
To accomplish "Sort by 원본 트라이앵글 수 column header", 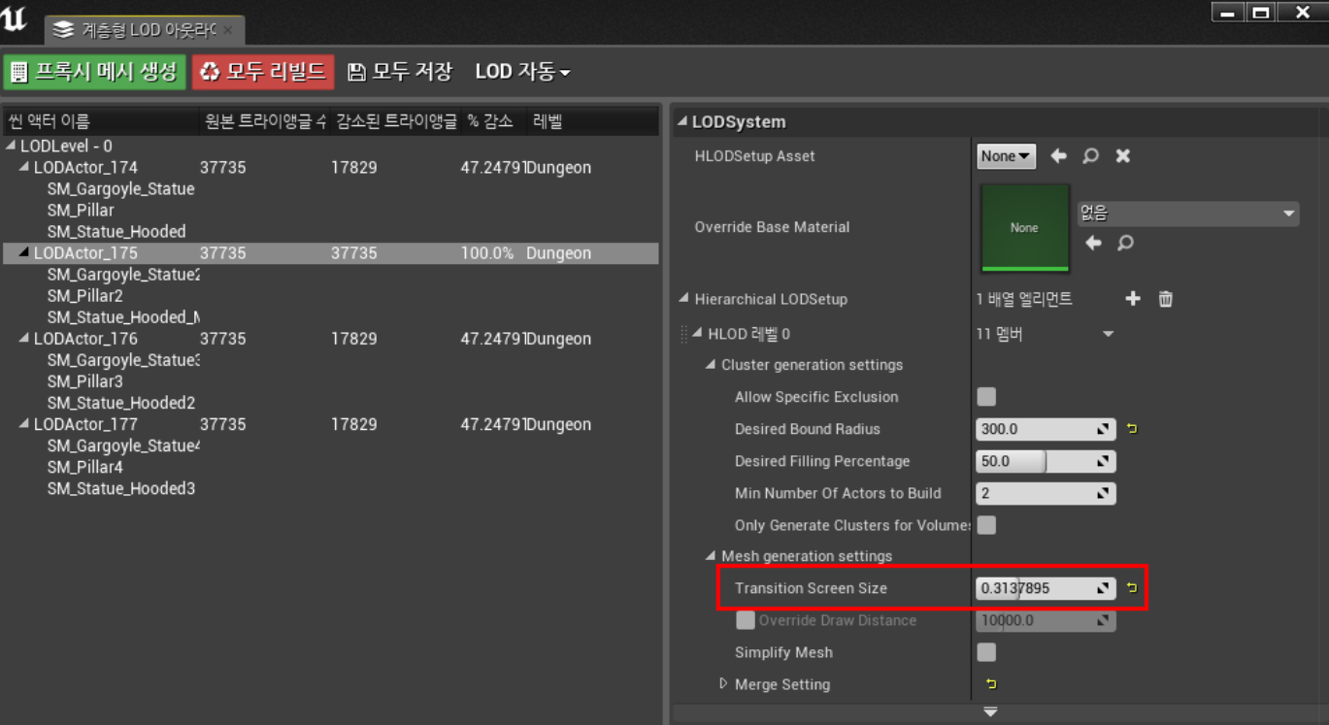I will tap(263, 121).
